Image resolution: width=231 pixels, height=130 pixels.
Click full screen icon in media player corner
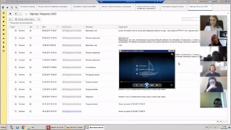tap(171, 85)
